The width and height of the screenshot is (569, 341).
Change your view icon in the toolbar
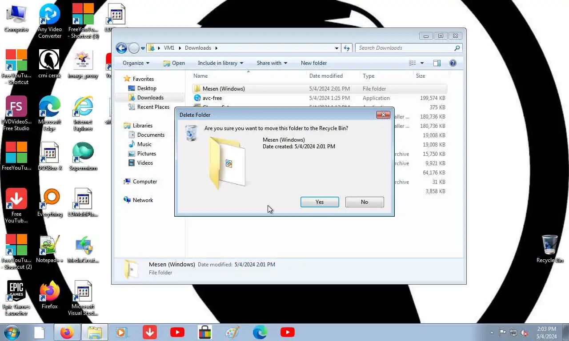(x=413, y=63)
